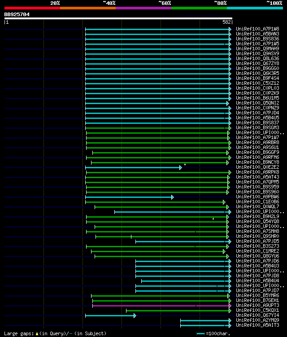Click the cyan 100char scale sample in the legend
The image size is (287, 337).
click(200, 334)
